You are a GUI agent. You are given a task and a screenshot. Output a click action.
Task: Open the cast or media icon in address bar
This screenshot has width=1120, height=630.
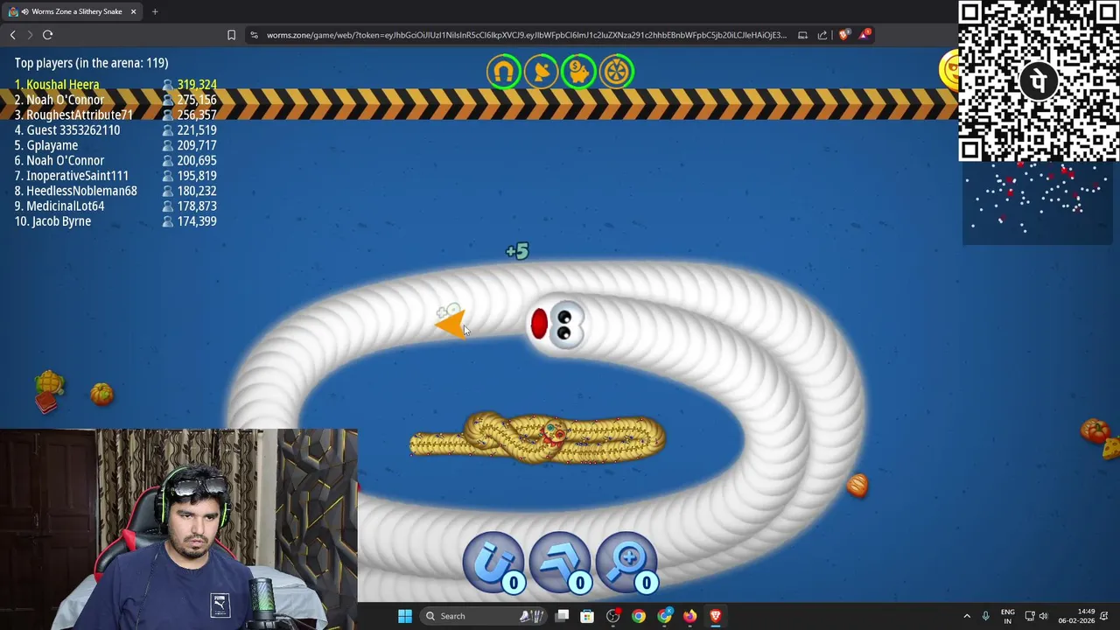tap(802, 35)
